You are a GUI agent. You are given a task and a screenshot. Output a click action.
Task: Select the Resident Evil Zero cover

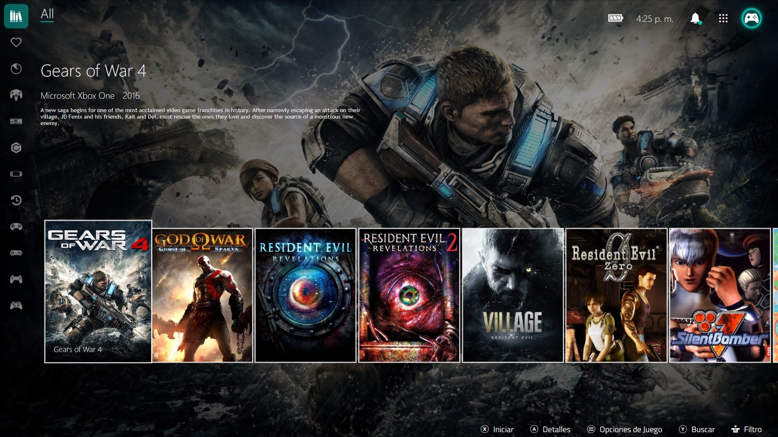616,295
